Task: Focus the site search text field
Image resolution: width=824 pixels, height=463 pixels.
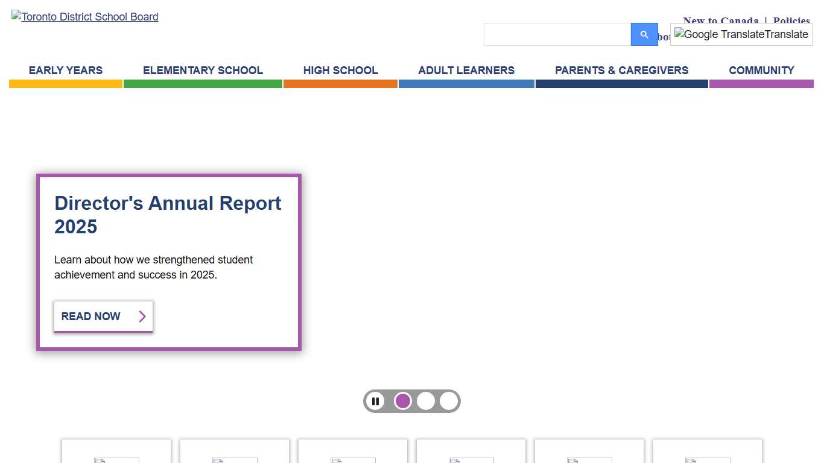Action: (557, 34)
